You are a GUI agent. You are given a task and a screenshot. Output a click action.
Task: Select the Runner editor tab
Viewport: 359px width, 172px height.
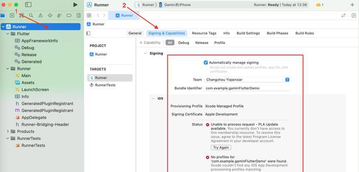pos(124,15)
